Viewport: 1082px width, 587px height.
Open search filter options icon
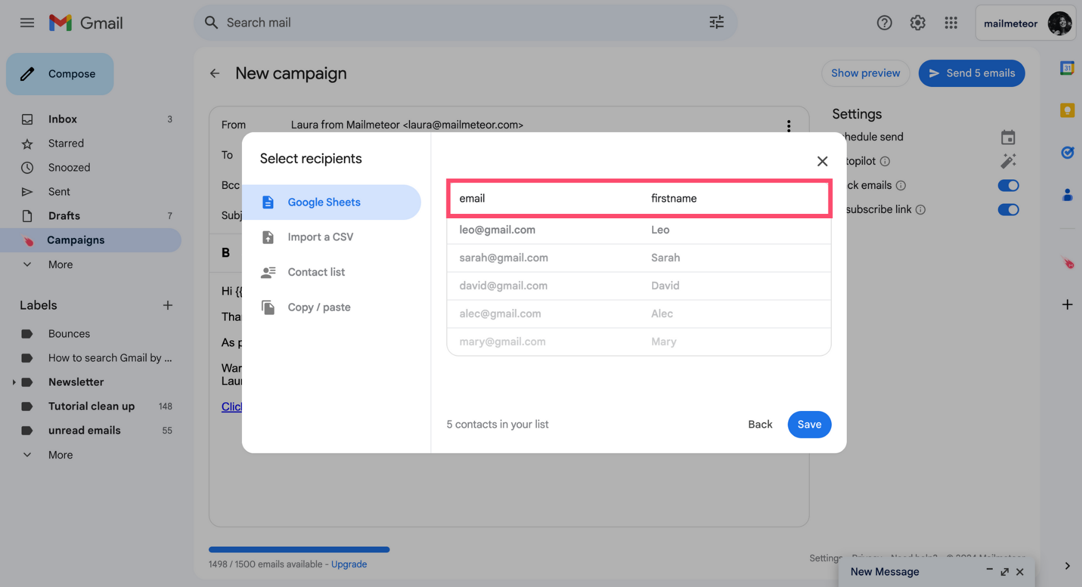[716, 22]
